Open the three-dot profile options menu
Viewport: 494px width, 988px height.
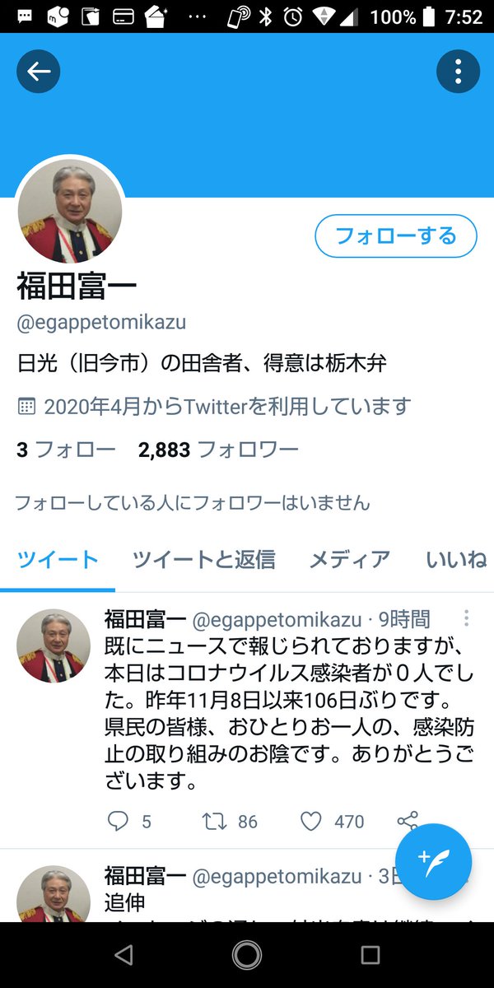click(458, 72)
